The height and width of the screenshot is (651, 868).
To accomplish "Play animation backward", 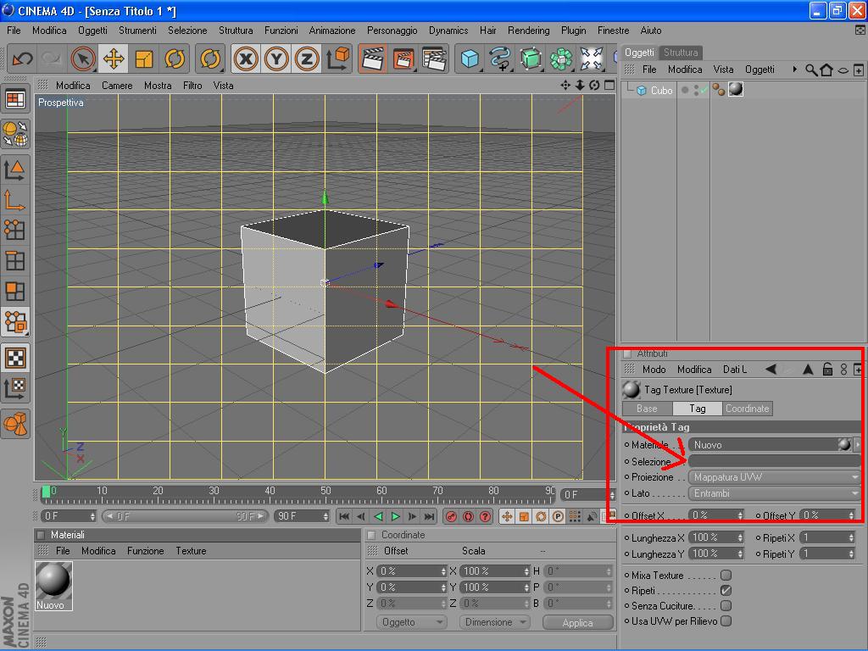I will 379,516.
